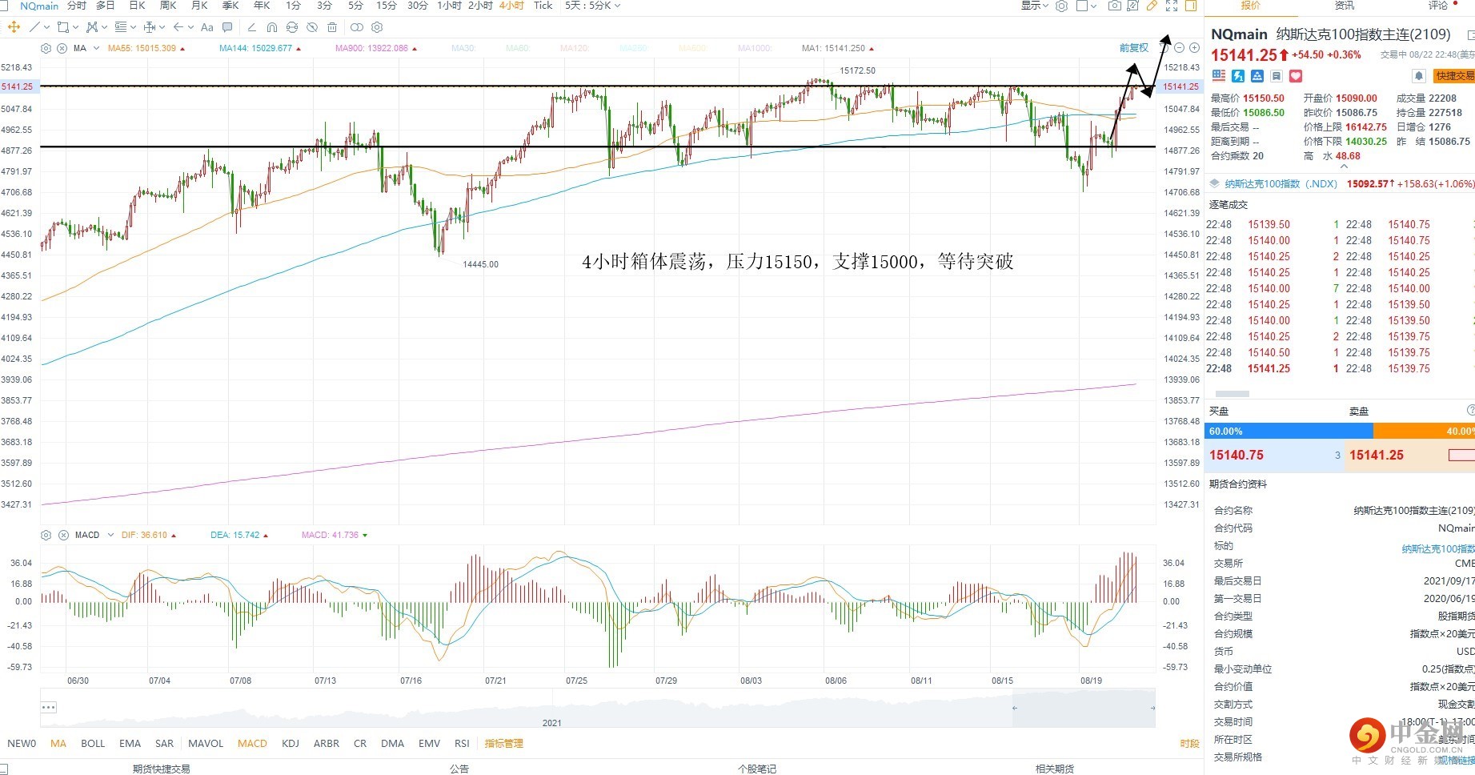Open the 显示 display dropdown
Screen dimensions: 1475x775
pyautogui.click(x=1034, y=6)
